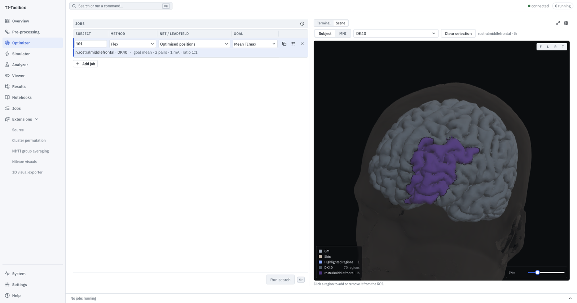Screen dimensions: 577x303
Task: Click the Run search button
Action: coord(280,280)
